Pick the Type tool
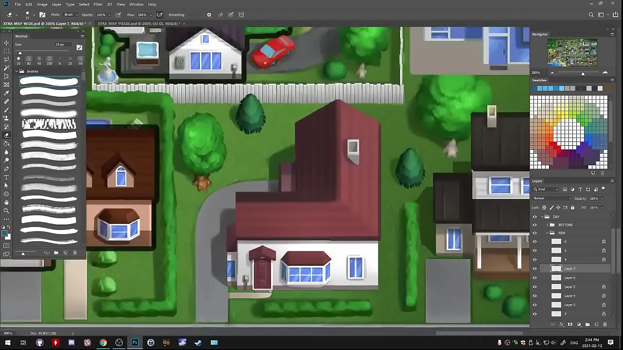The width and height of the screenshot is (623, 350). pyautogui.click(x=6, y=177)
